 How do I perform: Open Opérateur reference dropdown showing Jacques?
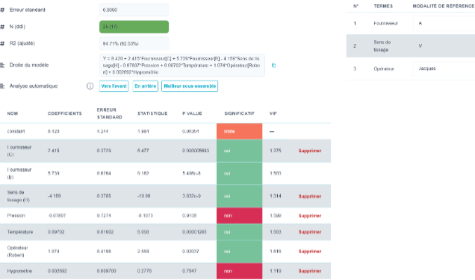point(444,69)
